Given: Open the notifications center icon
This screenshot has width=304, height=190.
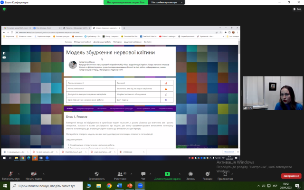Looking at the screenshot, I should coord(298,186).
